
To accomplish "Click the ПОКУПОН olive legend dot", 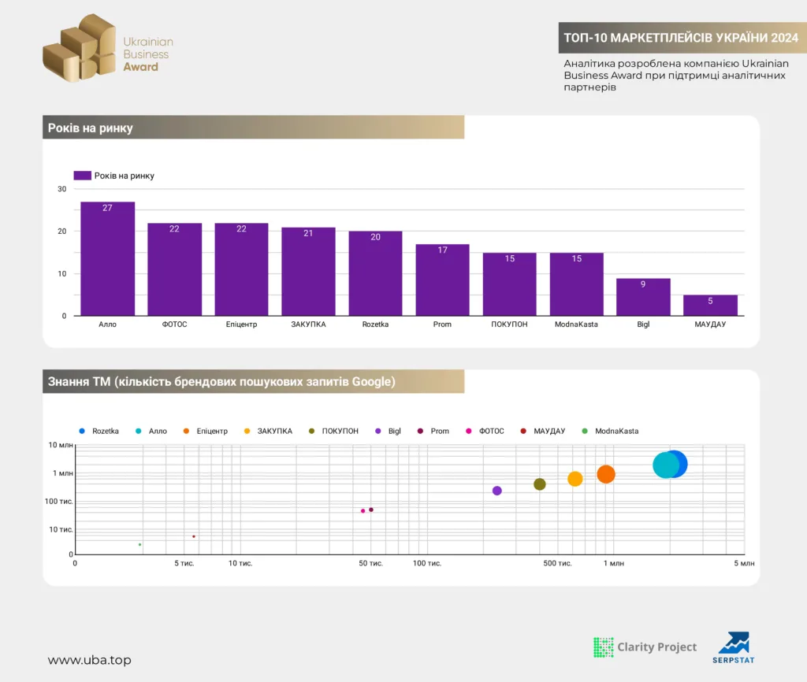I will coord(311,431).
